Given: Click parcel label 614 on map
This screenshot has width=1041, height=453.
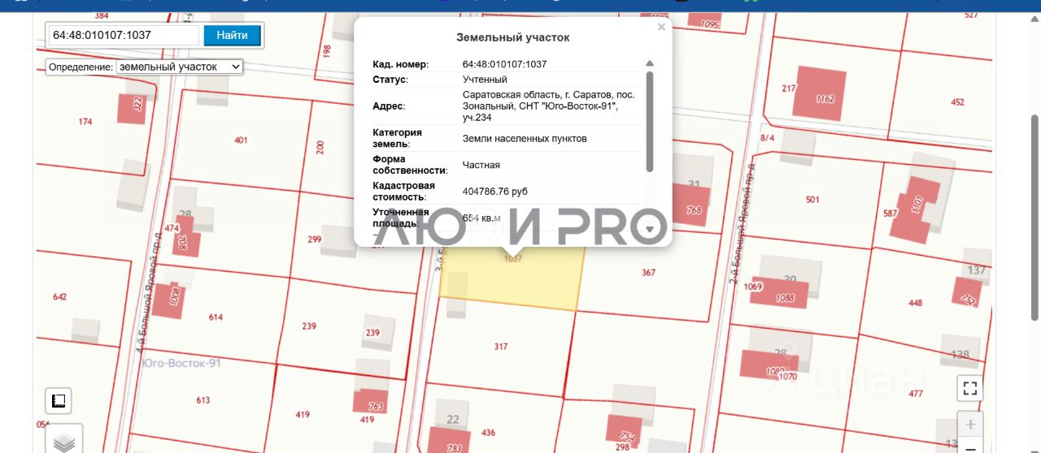Looking at the screenshot, I should tap(216, 317).
